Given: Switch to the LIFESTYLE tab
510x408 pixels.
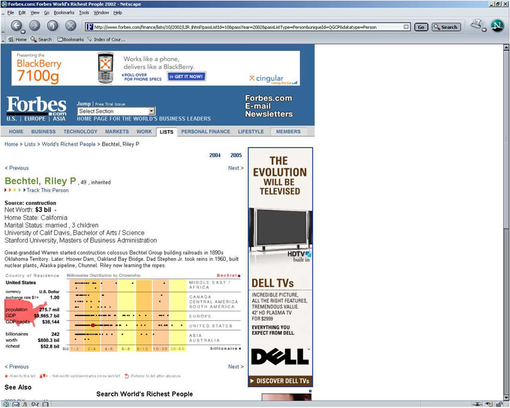Looking at the screenshot, I should [251, 132].
